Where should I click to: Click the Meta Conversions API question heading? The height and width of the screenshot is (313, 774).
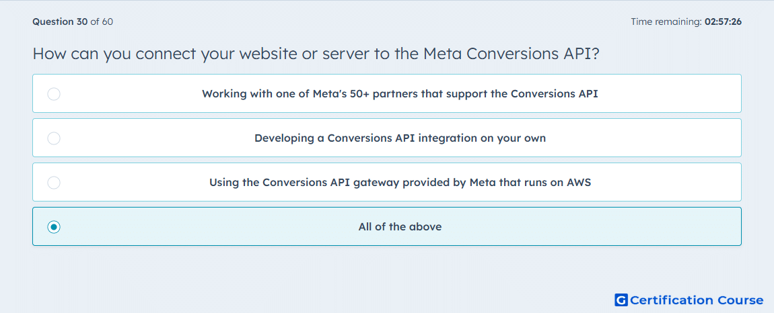(x=316, y=53)
